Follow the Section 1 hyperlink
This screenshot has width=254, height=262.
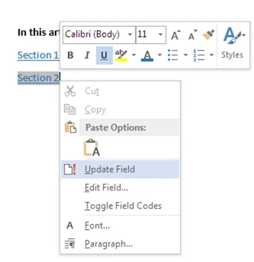(x=38, y=55)
